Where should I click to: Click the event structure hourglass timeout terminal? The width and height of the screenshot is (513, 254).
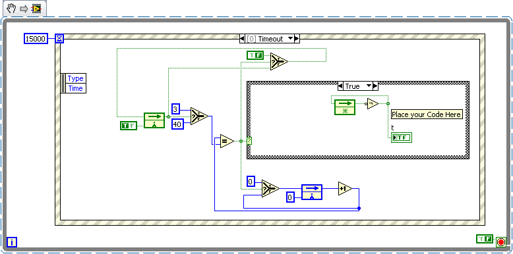tap(59, 39)
